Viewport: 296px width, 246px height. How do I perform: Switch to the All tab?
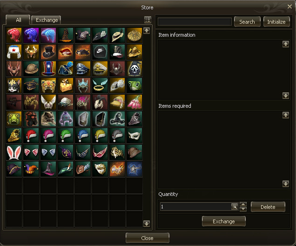18,20
